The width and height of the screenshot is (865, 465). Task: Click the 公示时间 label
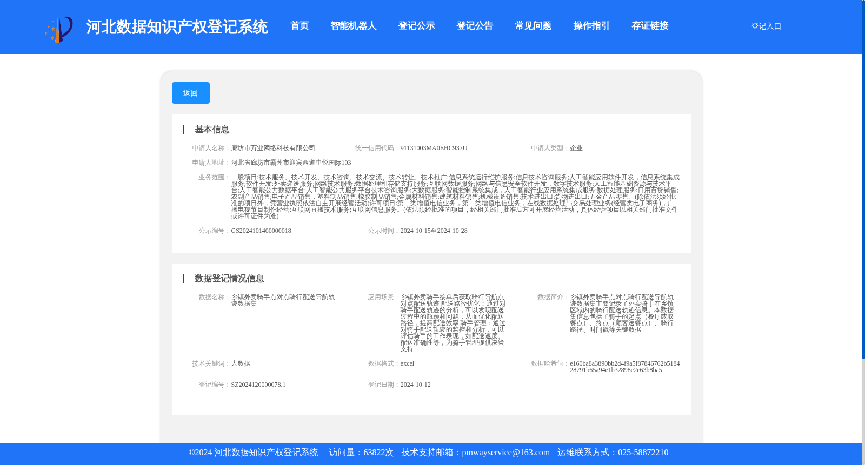click(x=383, y=231)
